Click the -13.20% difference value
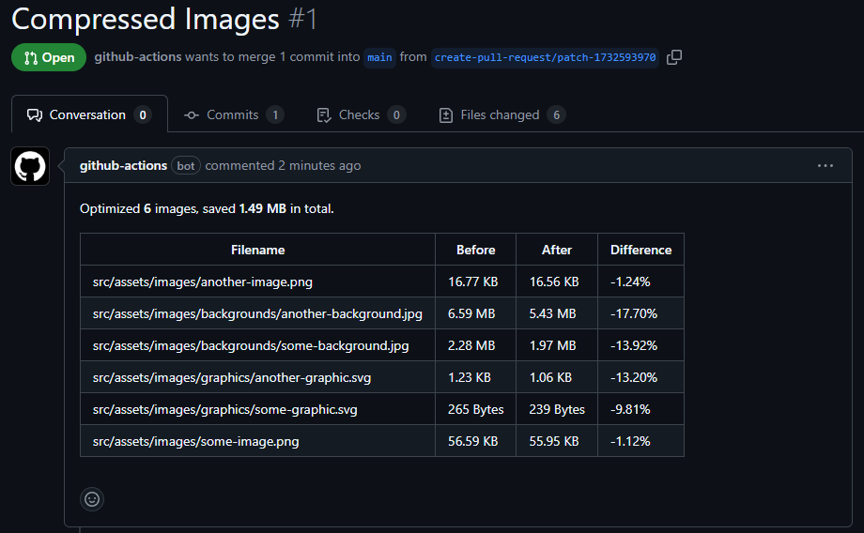864x533 pixels. click(x=634, y=377)
